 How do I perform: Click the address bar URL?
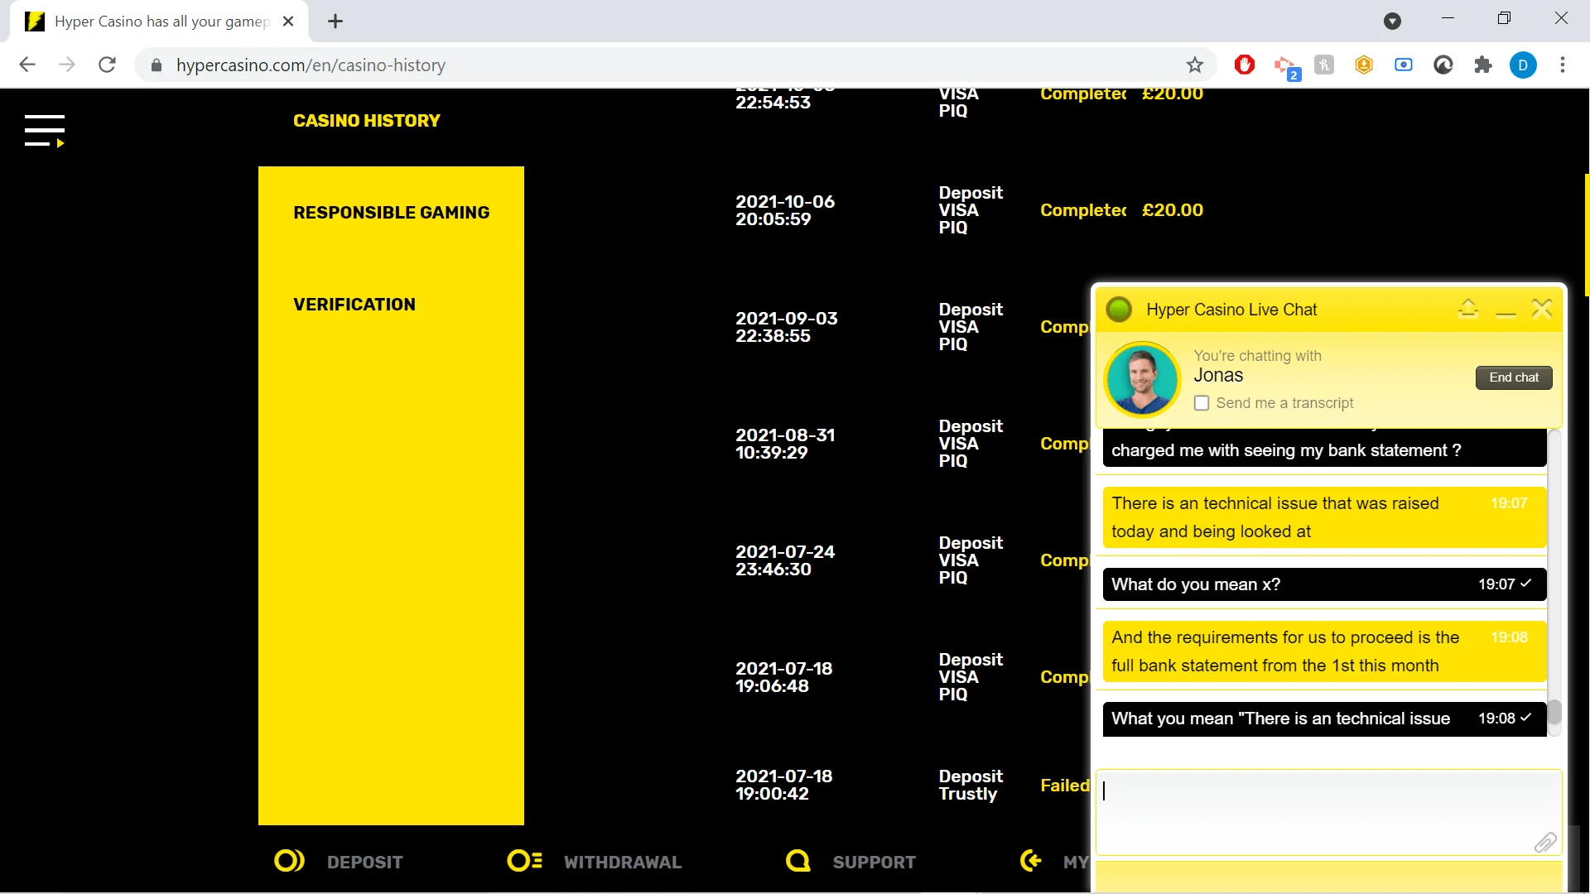(311, 65)
